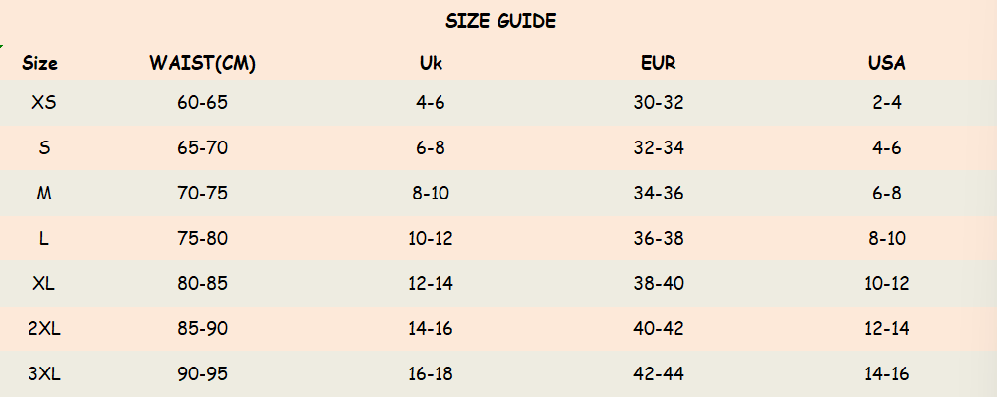Screen dimensions: 997x397
Task: Select waist value 90-95
Action: point(205,373)
